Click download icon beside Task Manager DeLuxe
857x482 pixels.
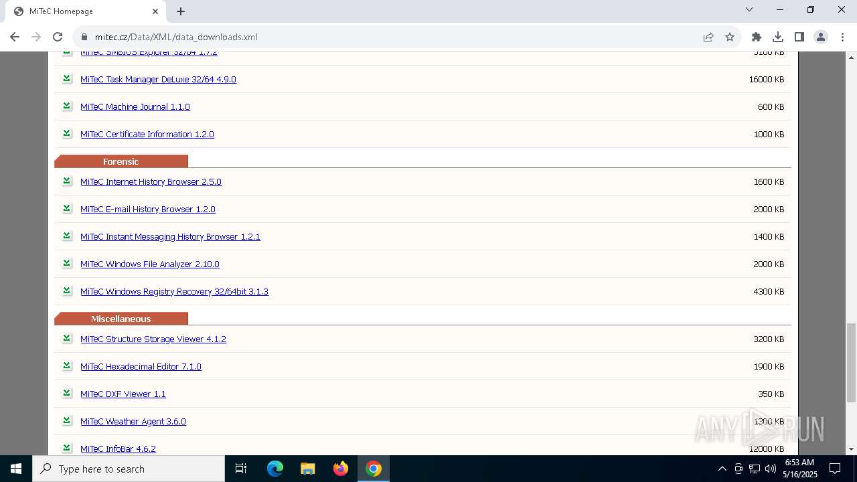click(67, 78)
